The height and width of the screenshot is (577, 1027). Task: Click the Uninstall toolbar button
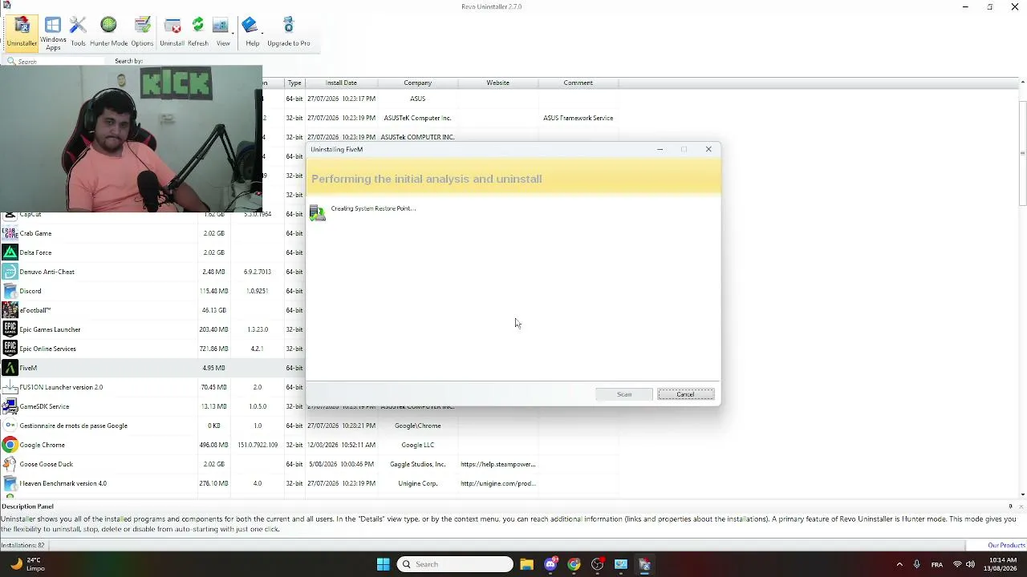click(172, 32)
